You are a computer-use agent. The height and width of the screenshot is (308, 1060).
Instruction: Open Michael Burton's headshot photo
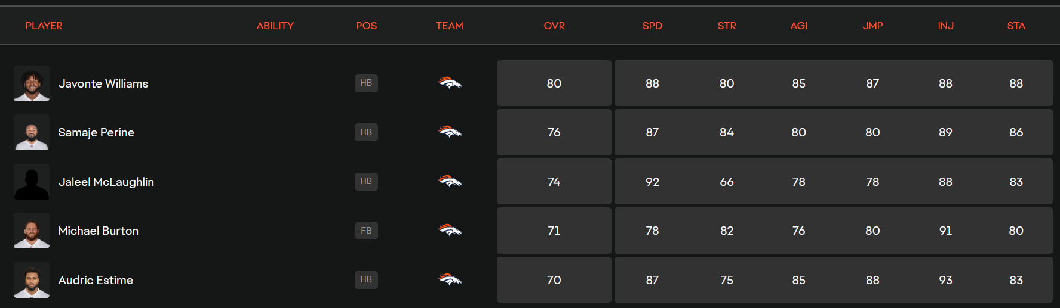(32, 231)
